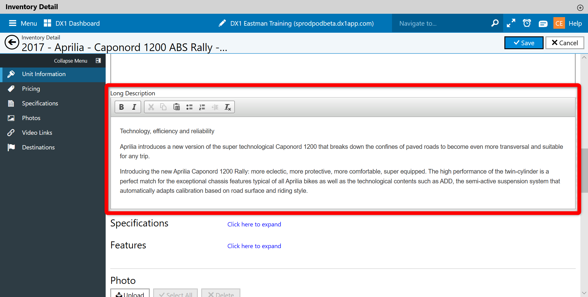This screenshot has width=588, height=297.
Task: Go to Specifications in sidebar
Action: click(x=53, y=104)
